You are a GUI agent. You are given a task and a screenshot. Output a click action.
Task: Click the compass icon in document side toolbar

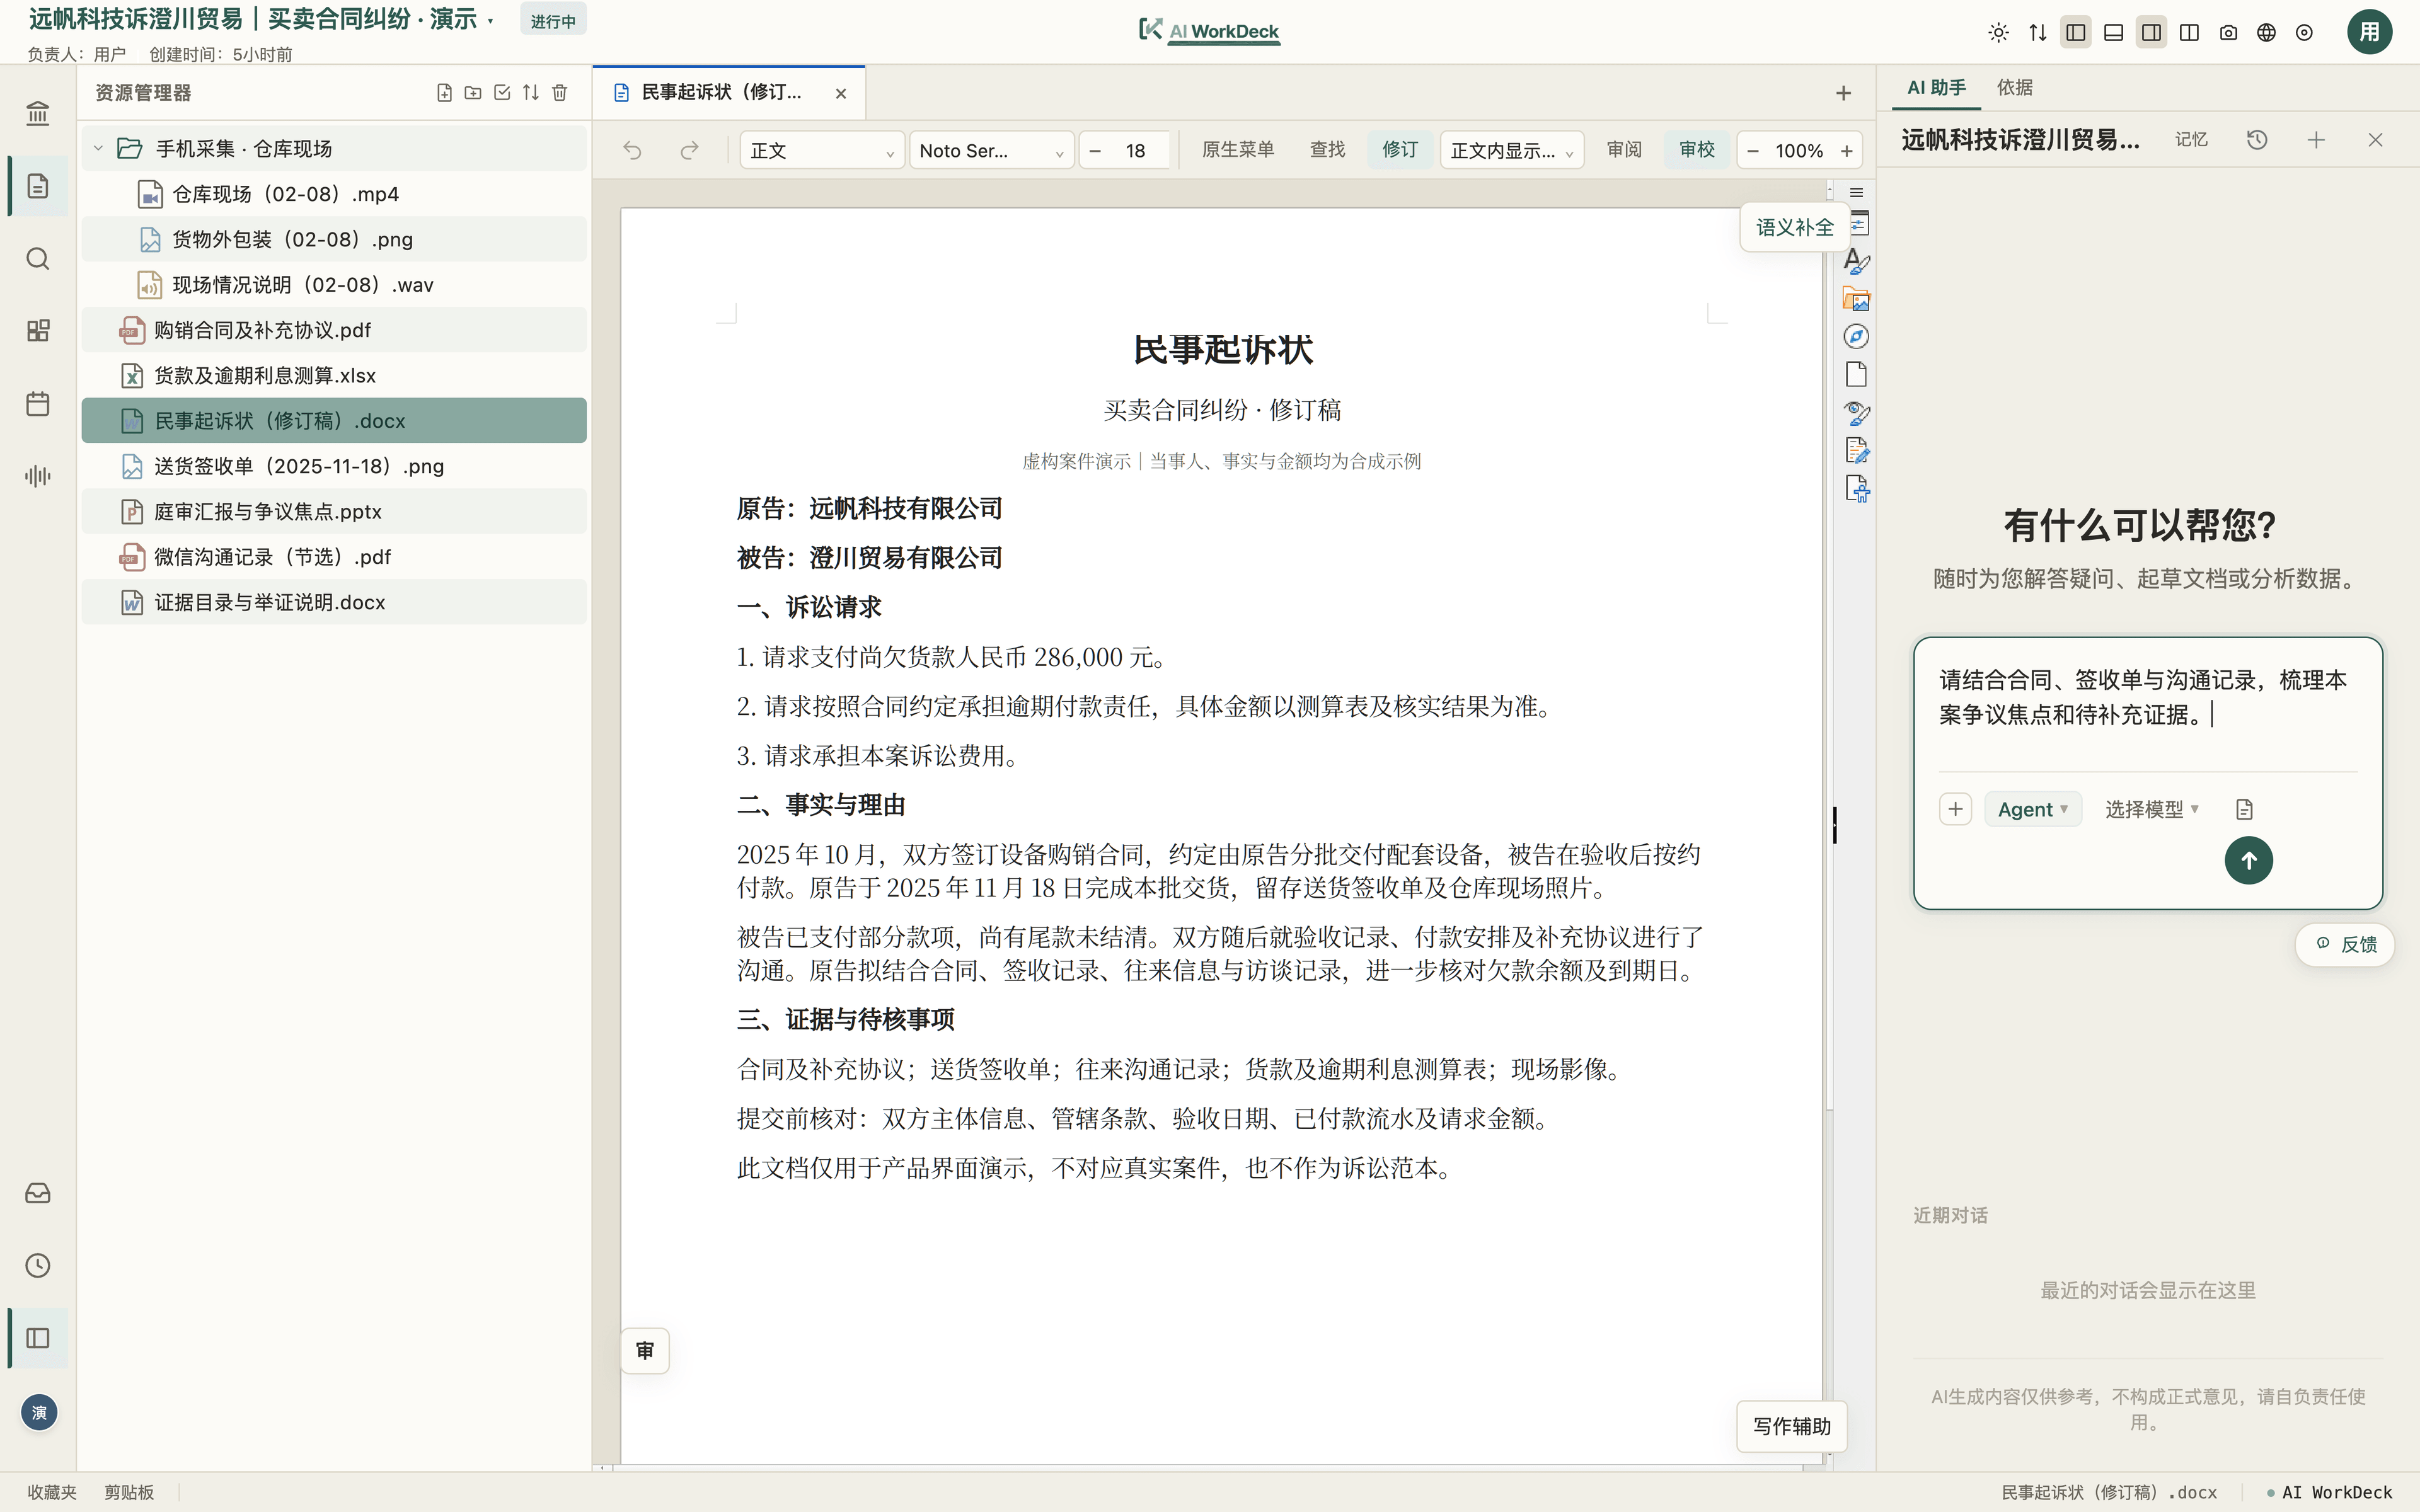click(1856, 336)
